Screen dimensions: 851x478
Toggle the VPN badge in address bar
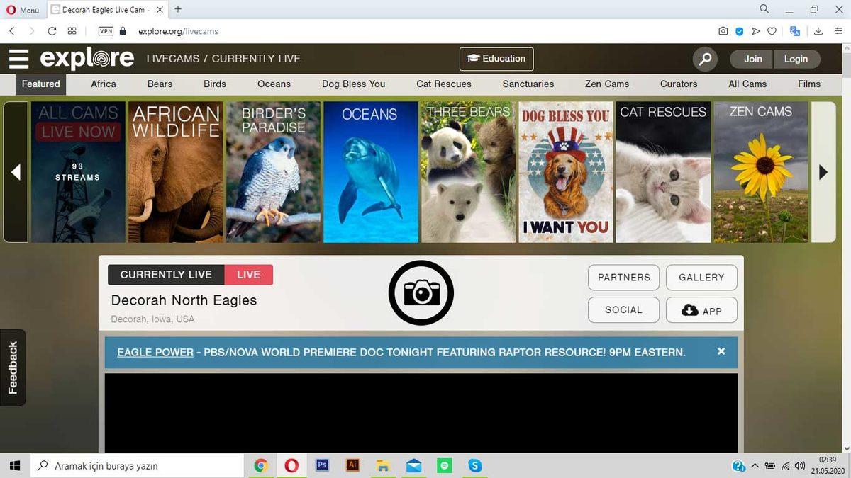tap(106, 31)
